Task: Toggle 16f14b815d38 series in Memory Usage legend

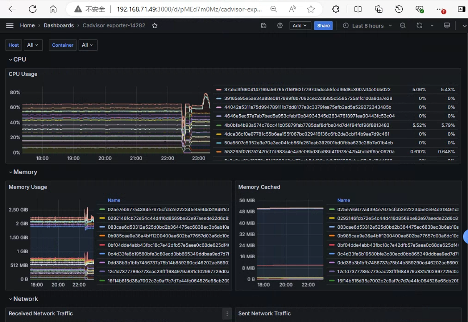Action: [168, 280]
